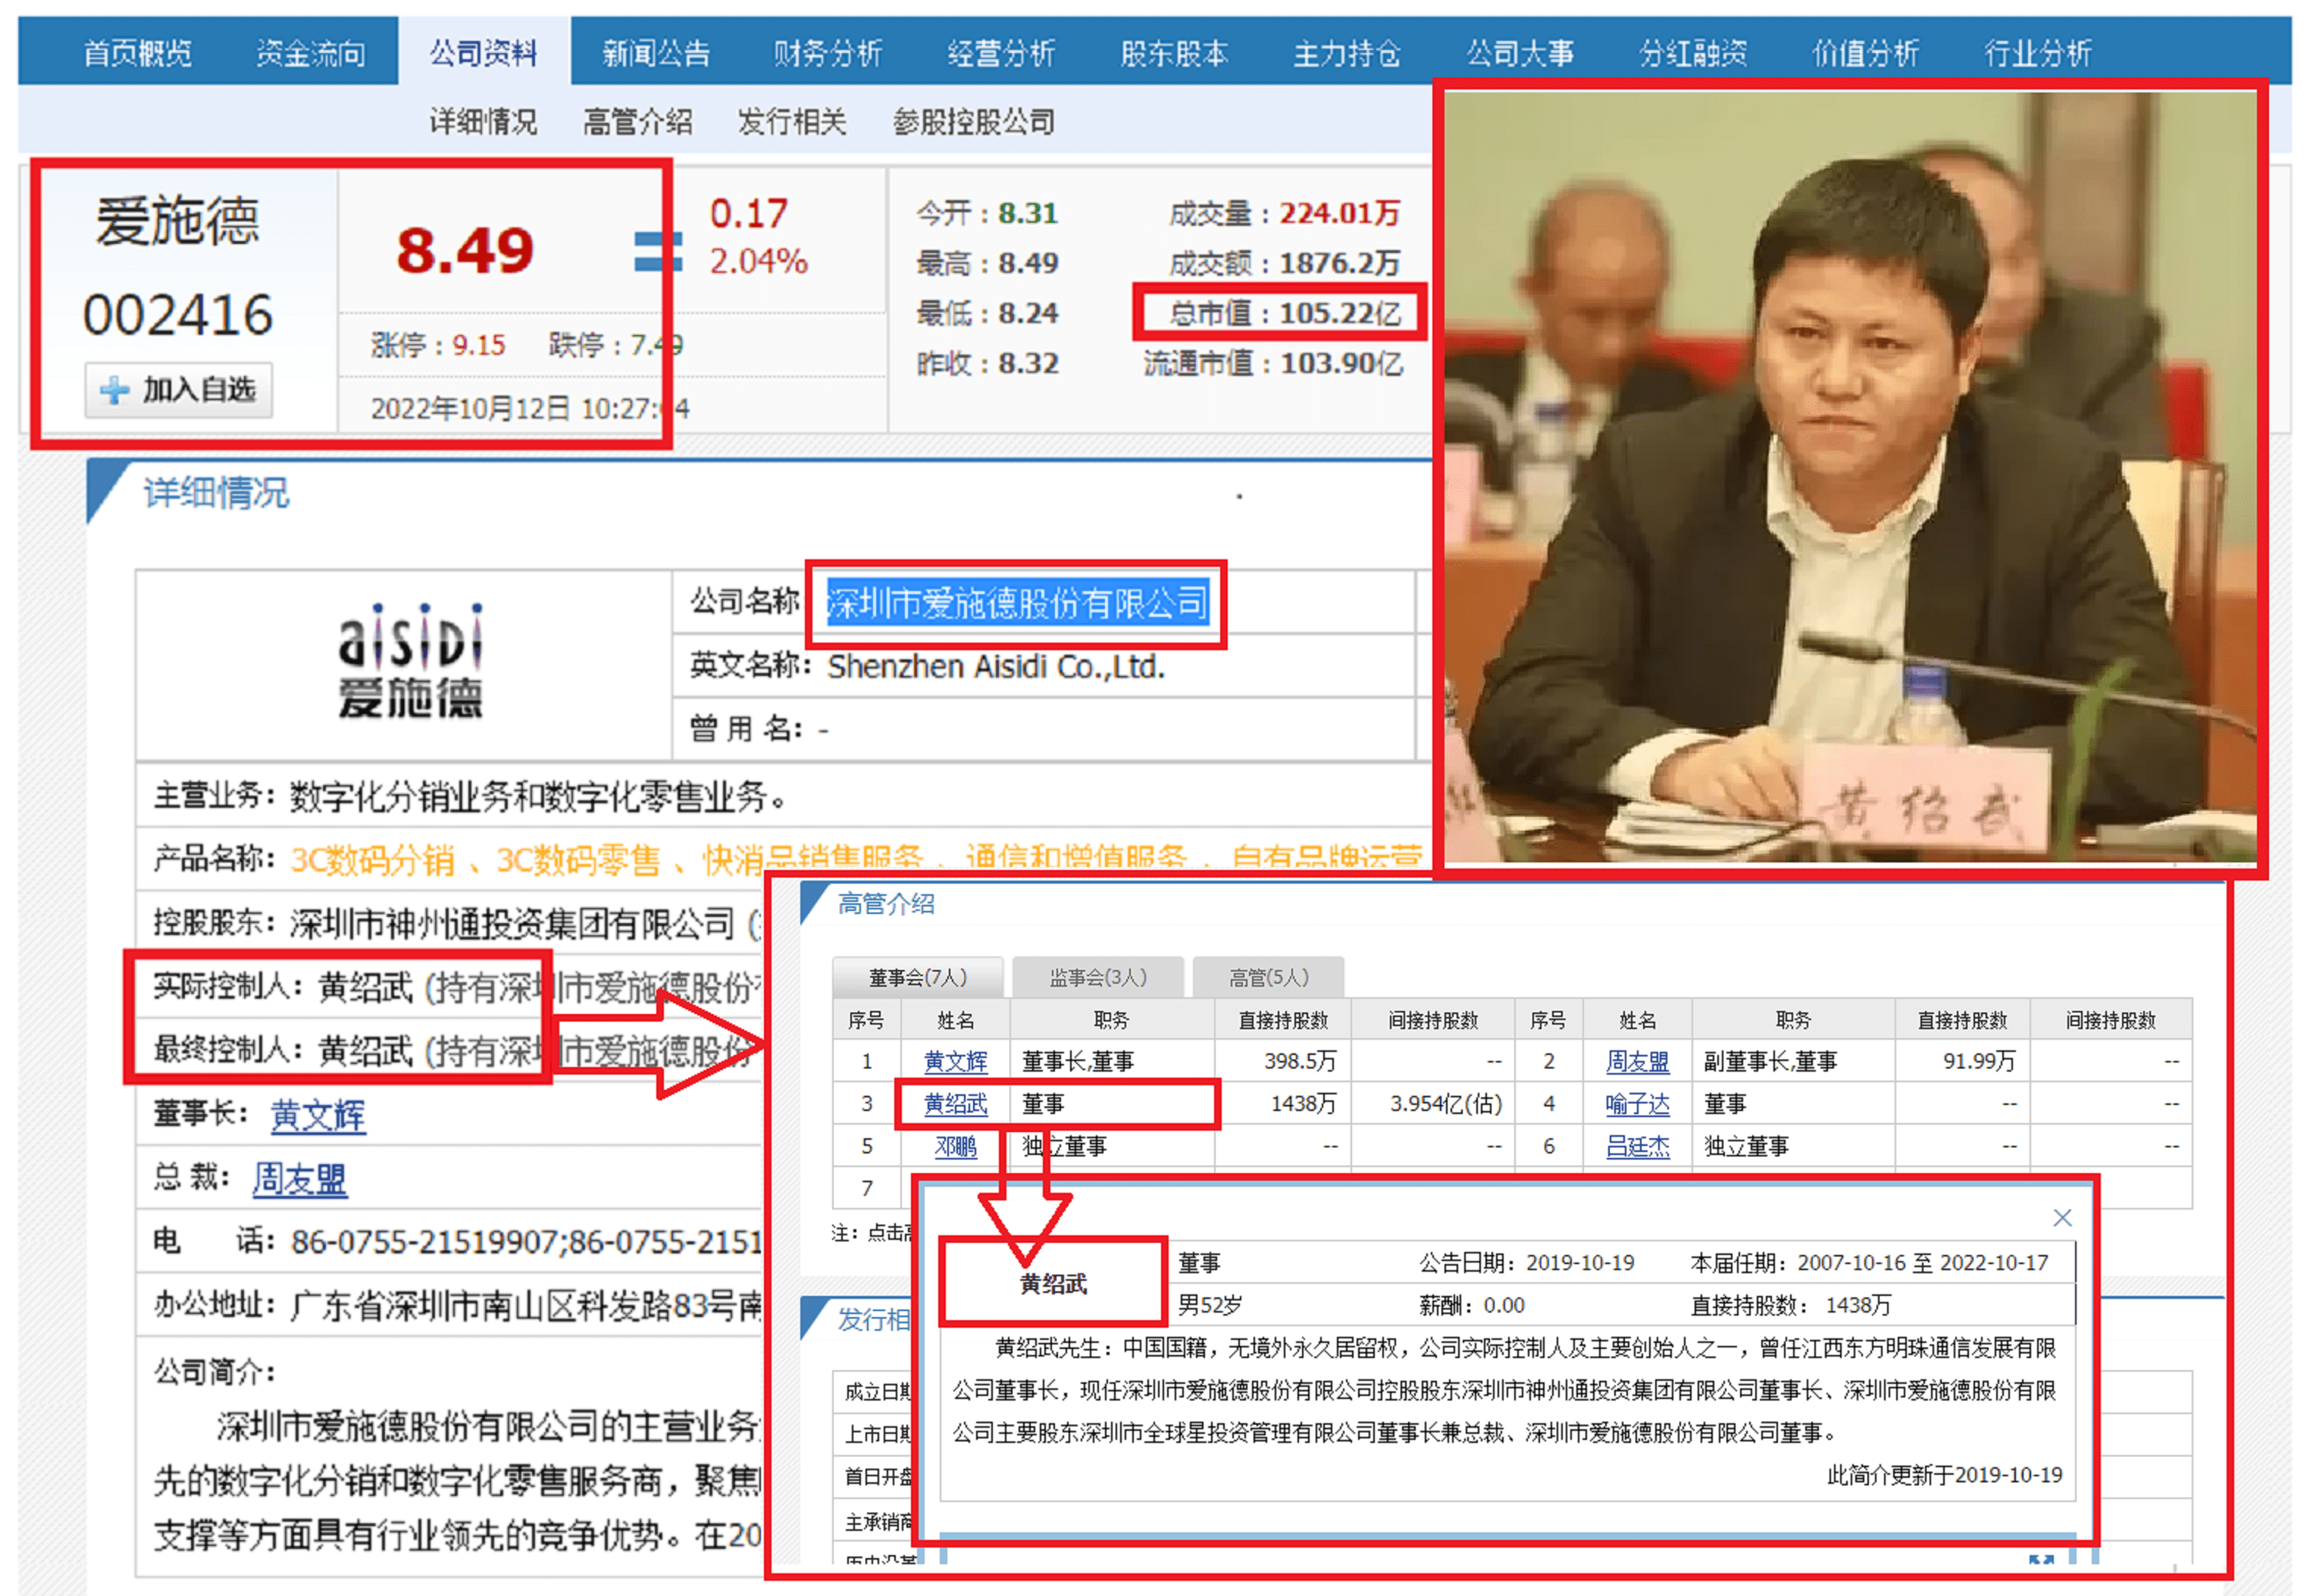
Task: Click the photo of the man
Action: coord(1850,477)
